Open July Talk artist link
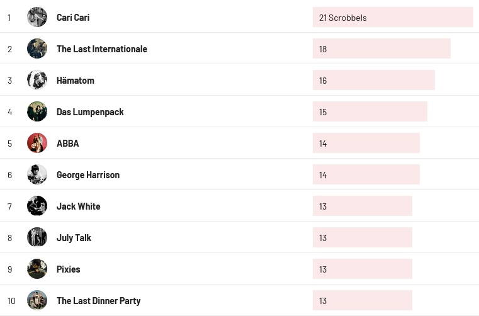 coord(74,238)
